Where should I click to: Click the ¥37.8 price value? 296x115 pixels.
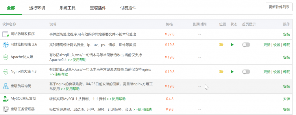(x=169, y=34)
